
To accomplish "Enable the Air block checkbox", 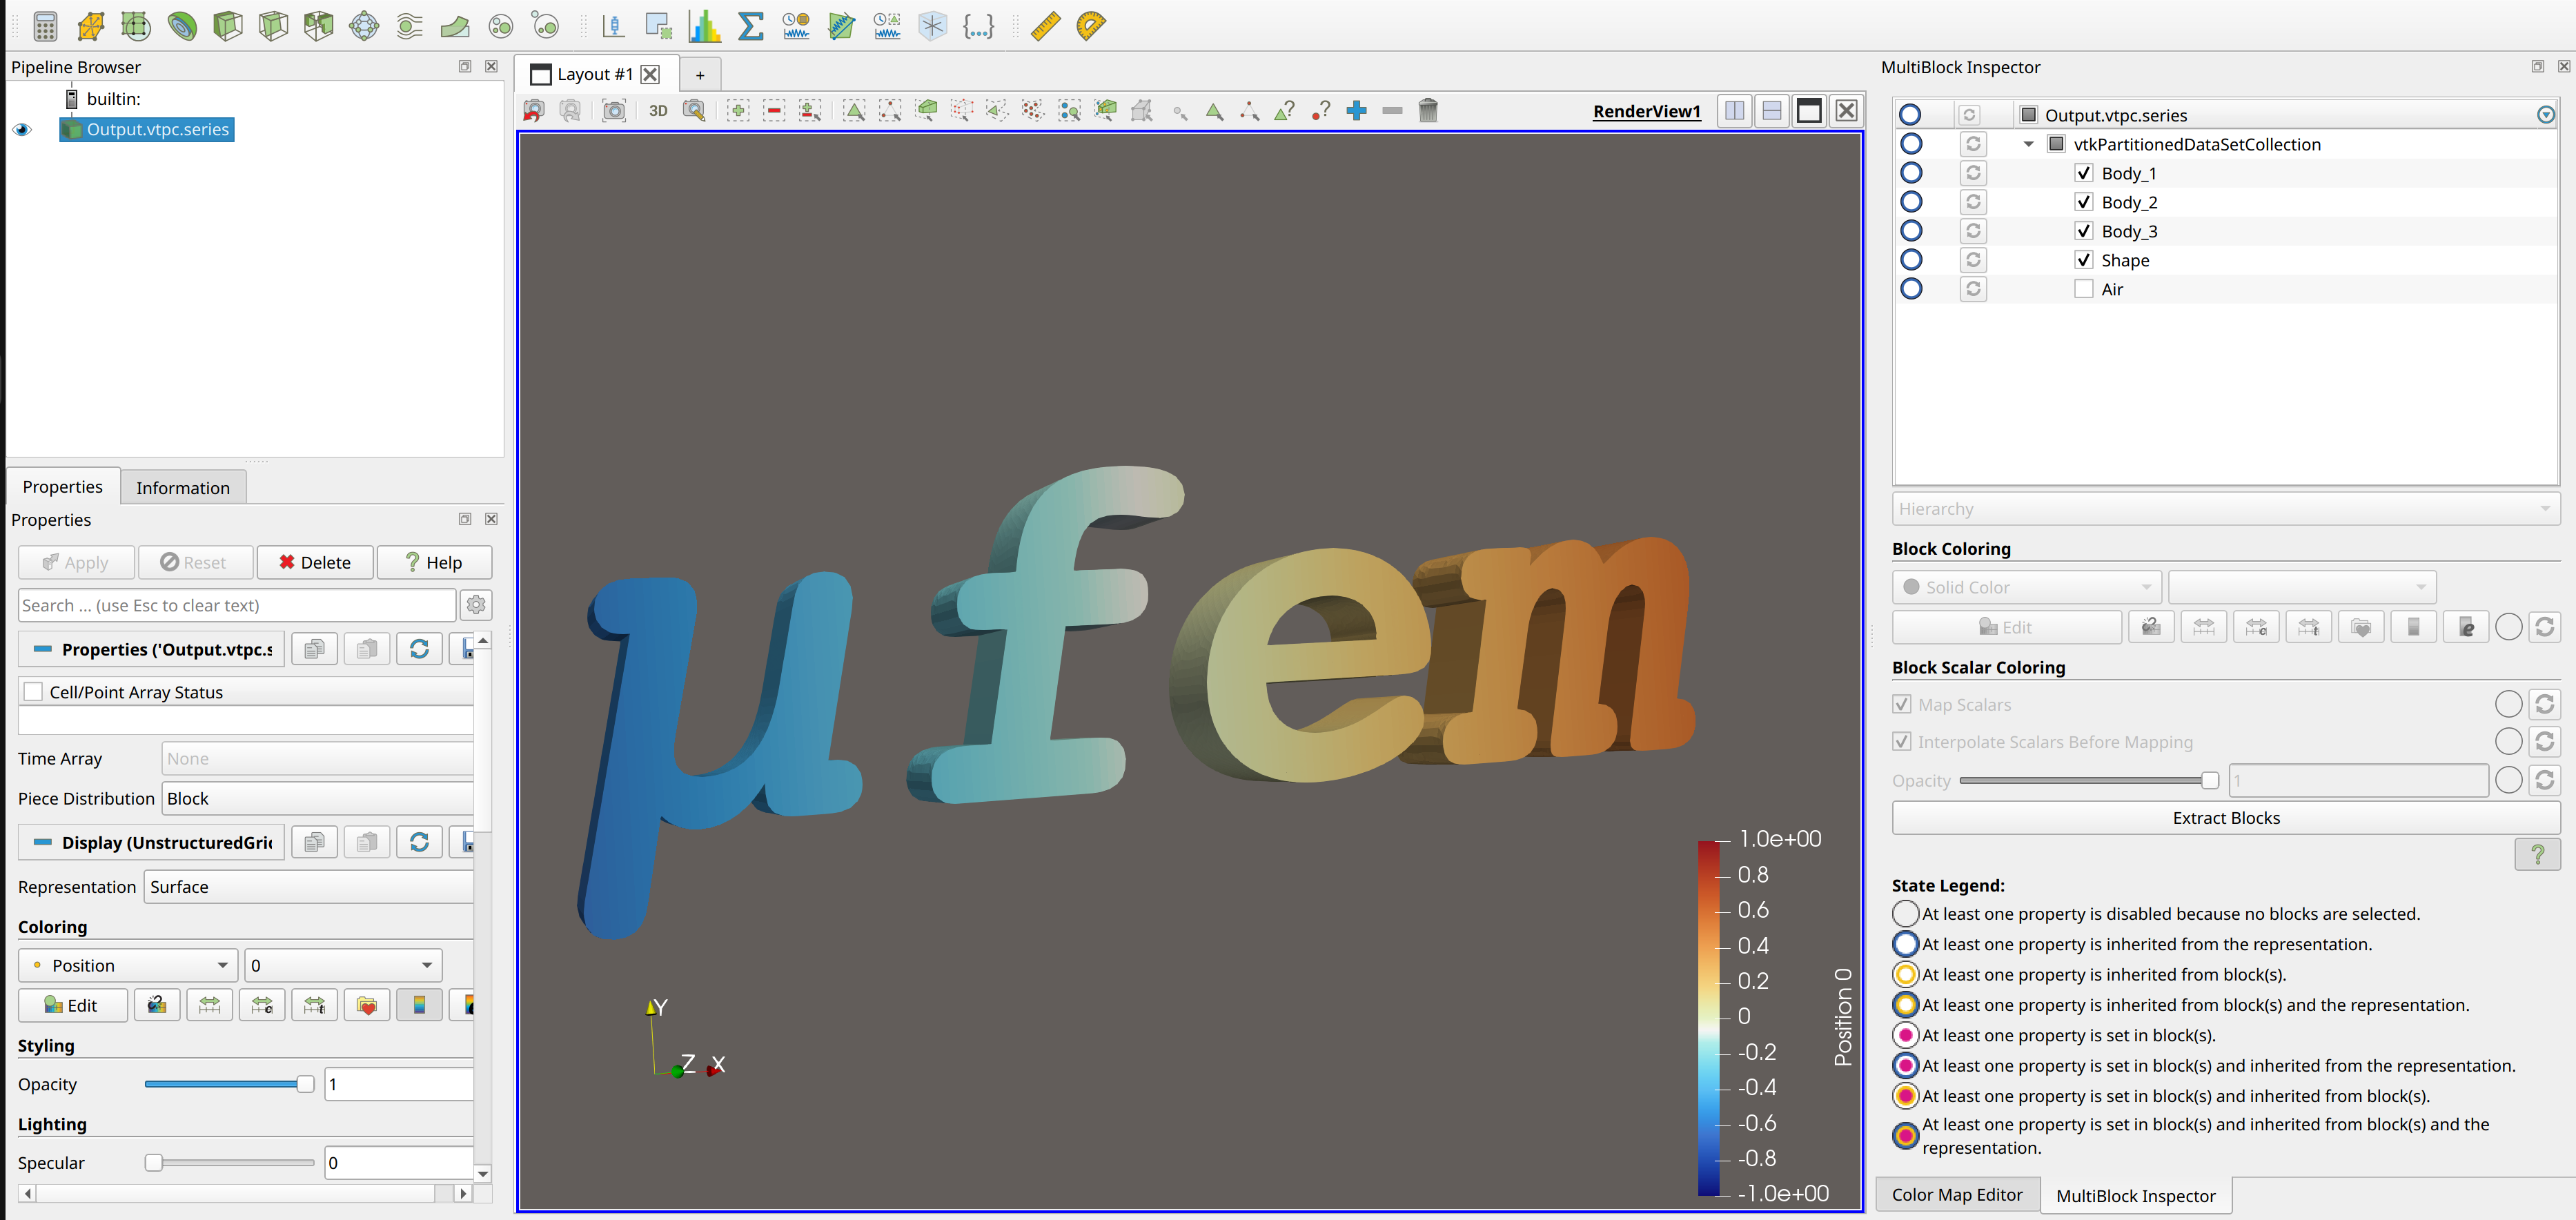I will (2083, 289).
